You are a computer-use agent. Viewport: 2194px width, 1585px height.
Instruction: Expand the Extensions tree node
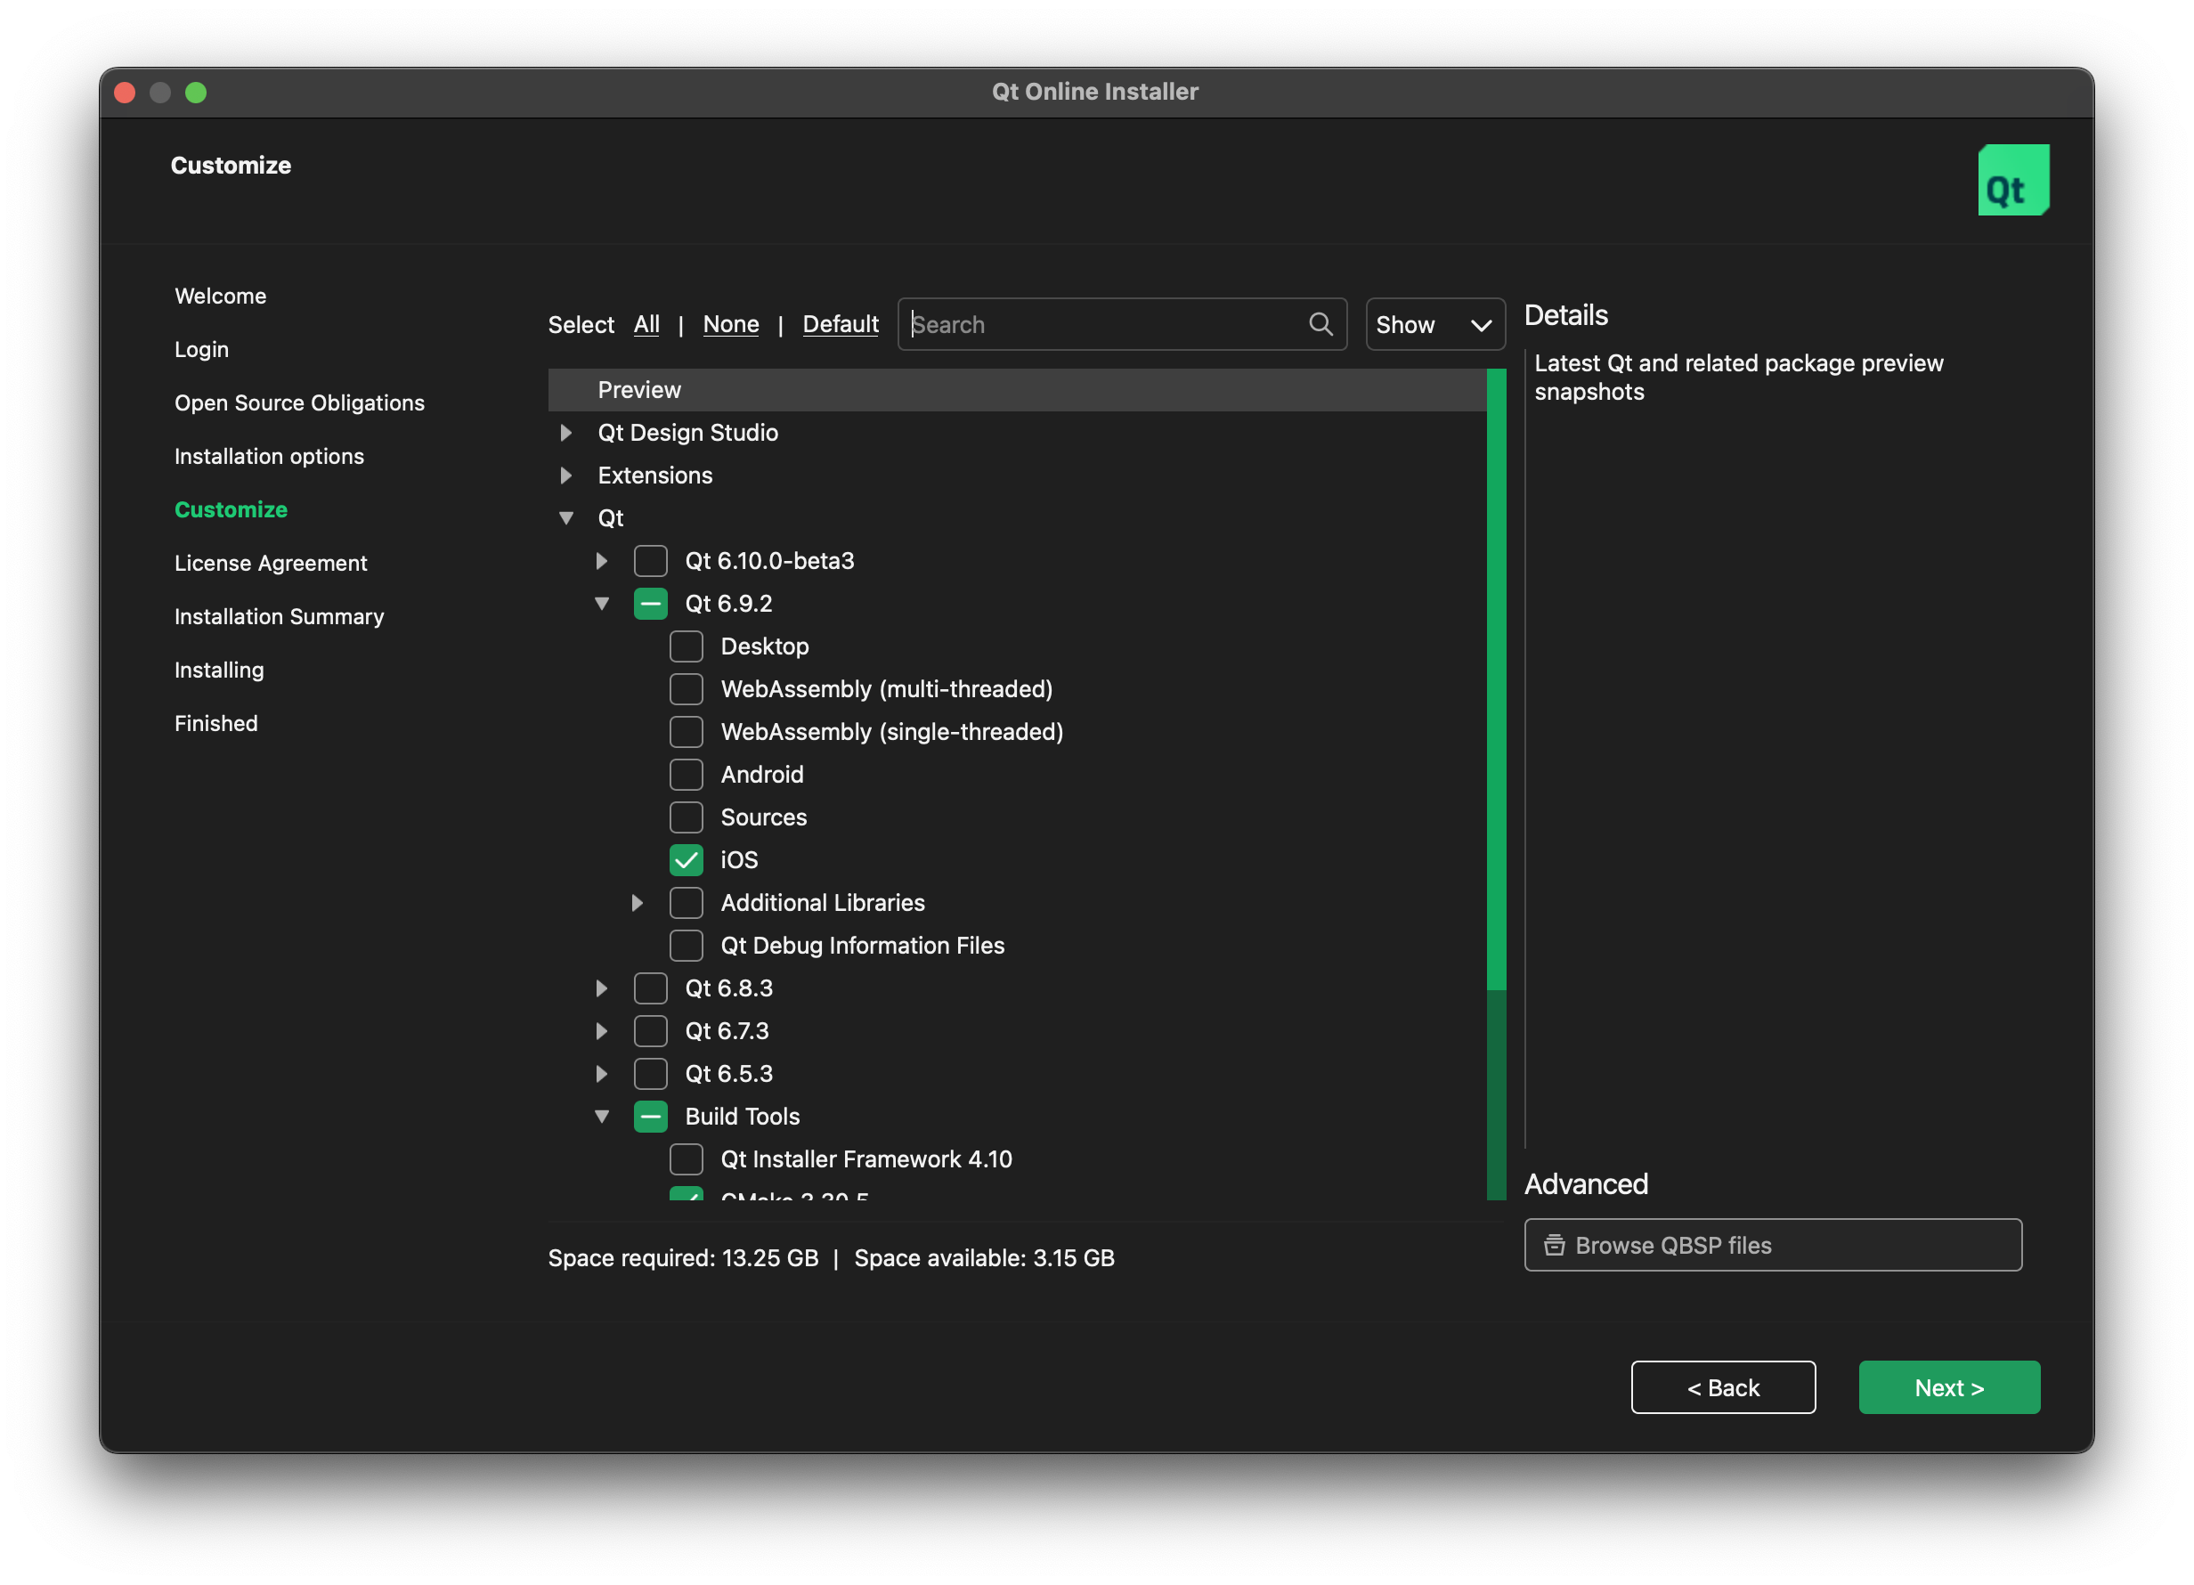[x=566, y=475]
